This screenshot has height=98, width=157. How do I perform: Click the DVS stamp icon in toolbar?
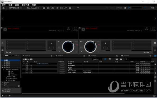70,8
